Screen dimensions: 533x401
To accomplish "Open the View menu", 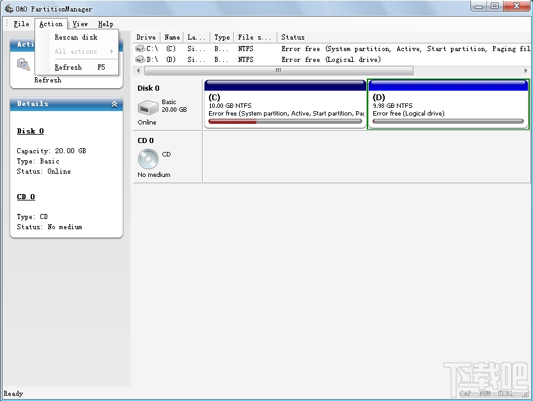I will (x=80, y=24).
